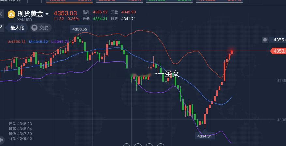Click the change value 11.32
This screenshot has width=286, height=146.
[59, 19]
